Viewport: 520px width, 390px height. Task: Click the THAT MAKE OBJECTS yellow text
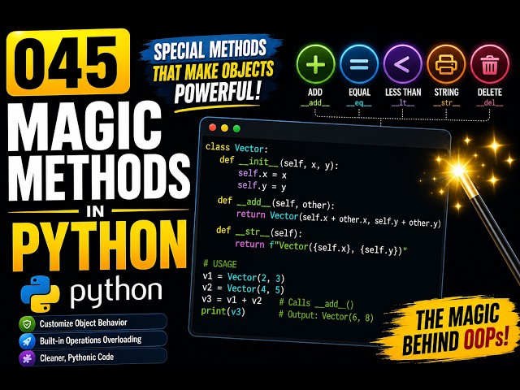point(213,71)
